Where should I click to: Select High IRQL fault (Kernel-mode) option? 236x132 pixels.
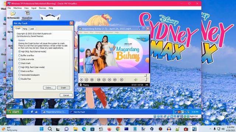pyautogui.click(x=32, y=51)
